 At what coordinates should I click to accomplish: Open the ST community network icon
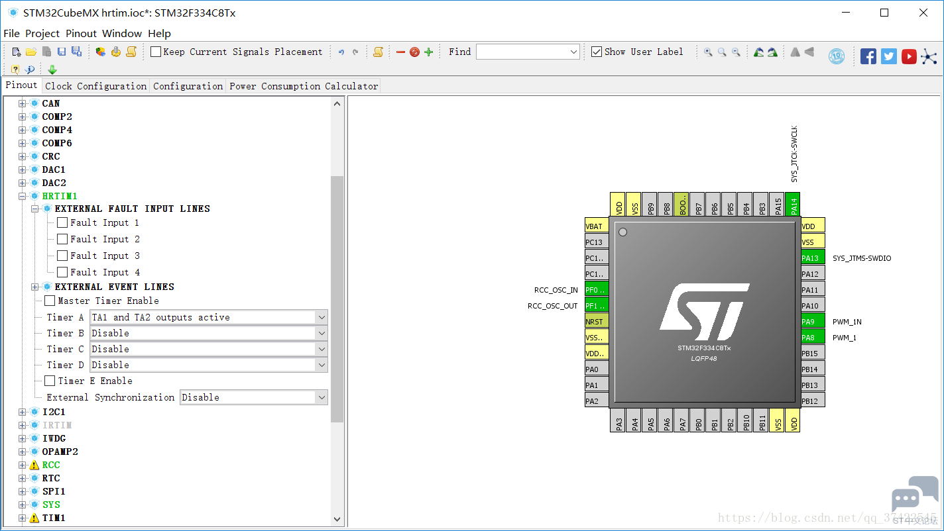click(x=929, y=56)
